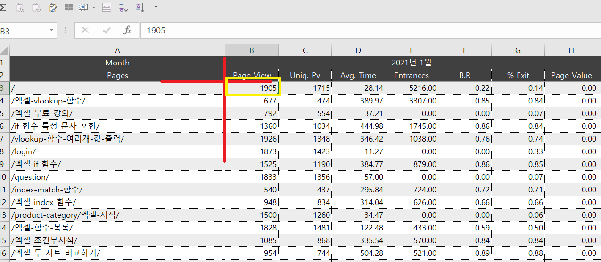The image size is (601, 262).
Task: Click cell /엑셀-index-함수/
Action: click(x=117, y=202)
